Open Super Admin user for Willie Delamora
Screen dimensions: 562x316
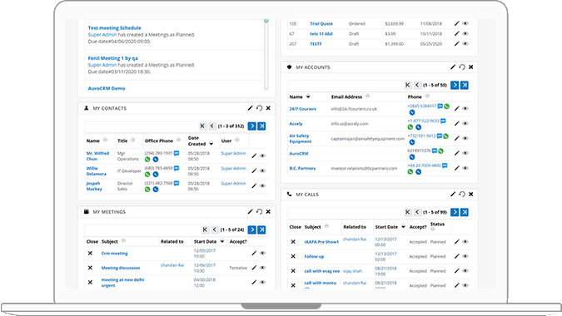(233, 168)
